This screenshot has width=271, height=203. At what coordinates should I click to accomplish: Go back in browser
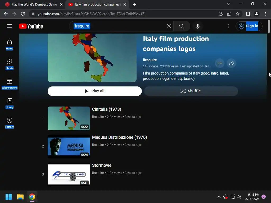click(6, 14)
